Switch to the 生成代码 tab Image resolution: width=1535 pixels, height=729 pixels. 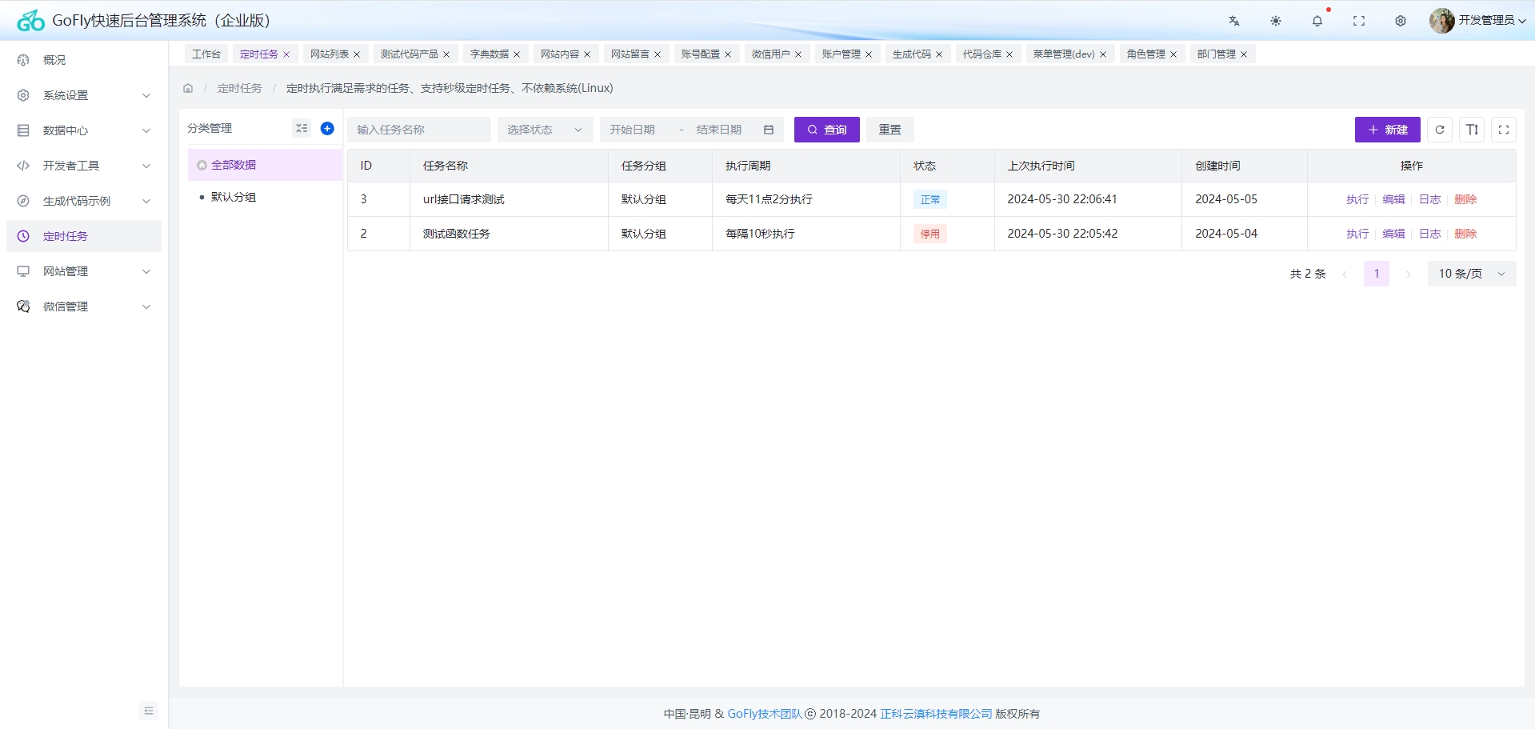tap(912, 54)
